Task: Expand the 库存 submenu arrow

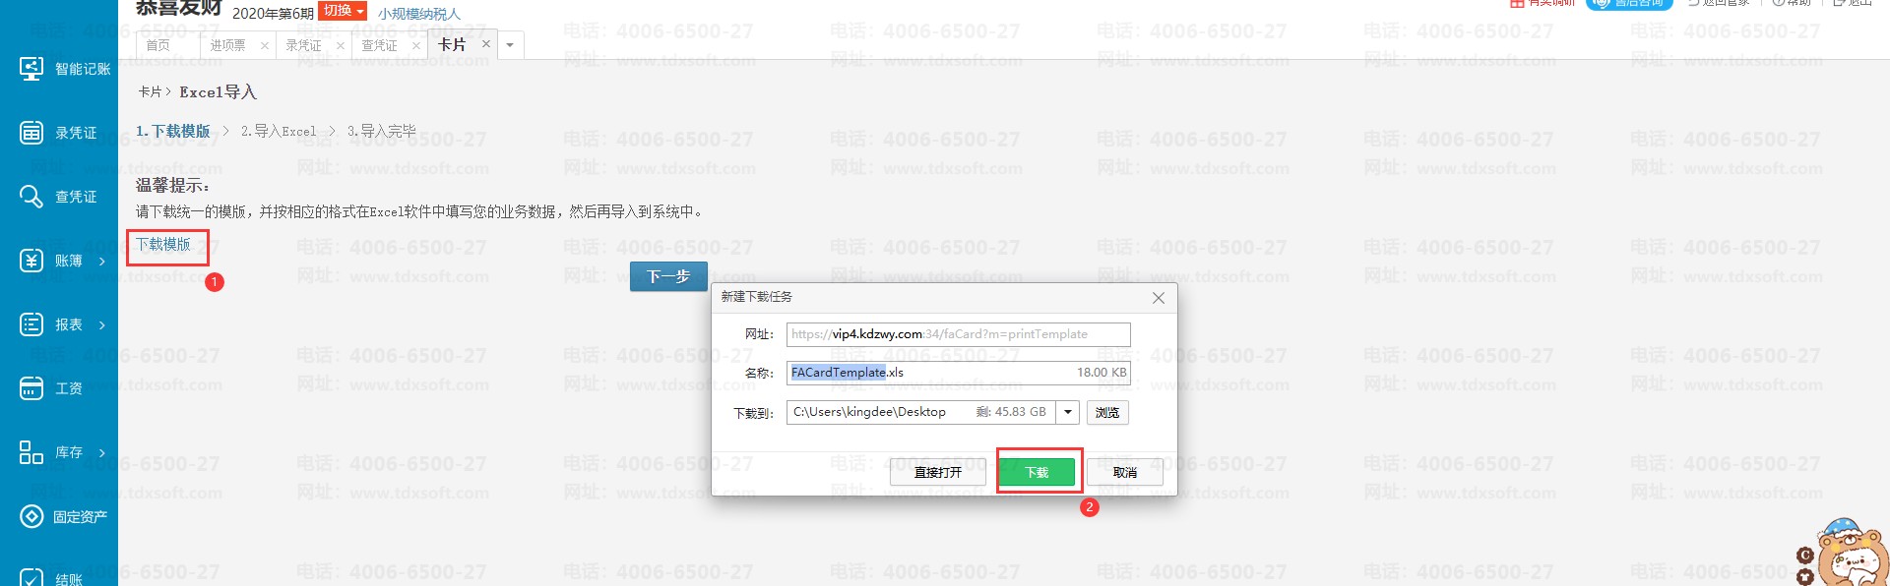Action: [101, 453]
